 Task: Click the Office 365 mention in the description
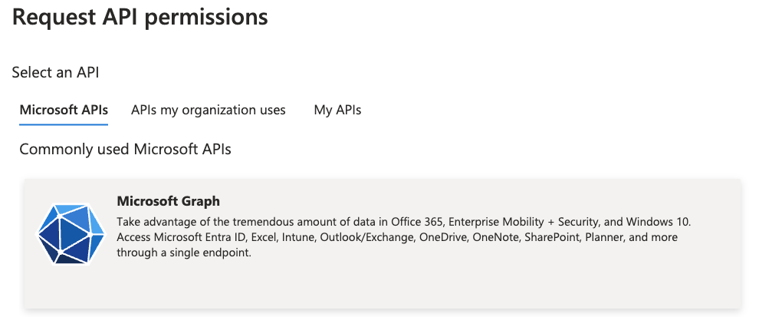pos(418,223)
